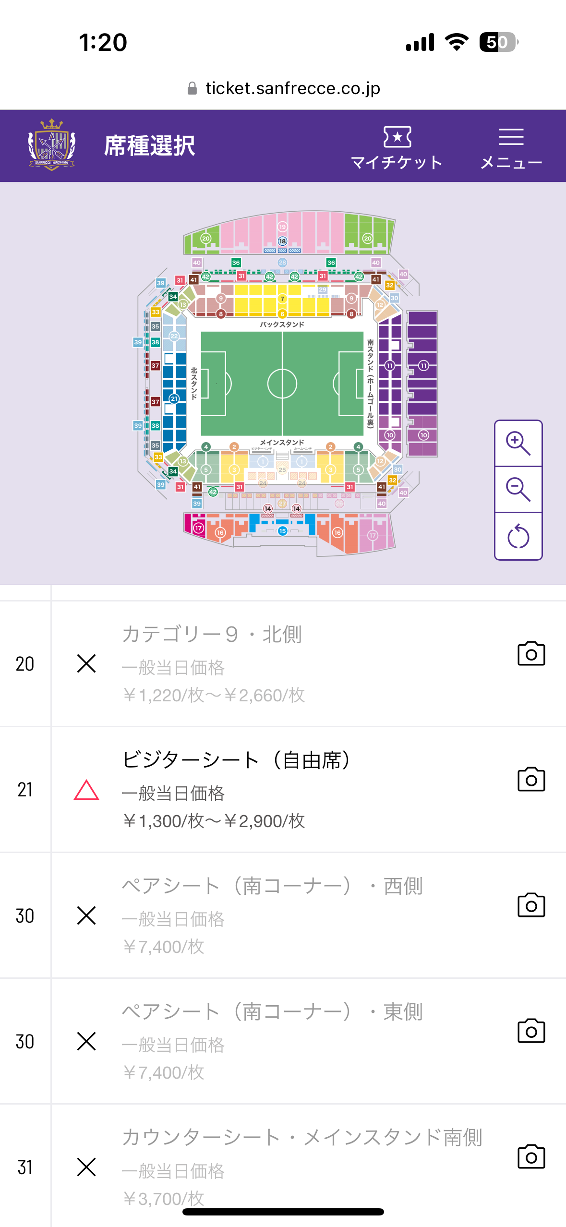Click purple section 11 on stadium map
The width and height of the screenshot is (566, 1227).
tap(423, 366)
